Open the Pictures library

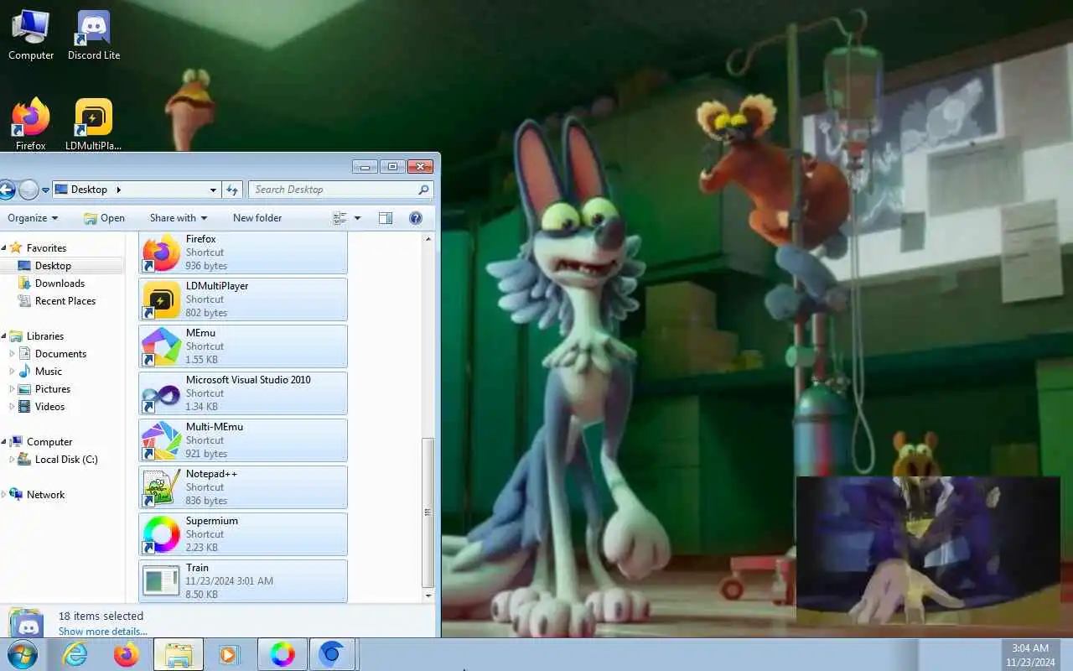point(53,389)
